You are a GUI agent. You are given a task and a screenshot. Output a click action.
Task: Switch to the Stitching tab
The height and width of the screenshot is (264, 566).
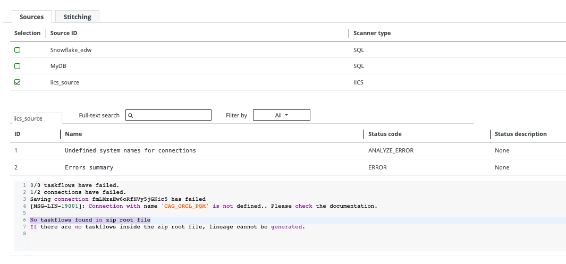click(x=77, y=16)
